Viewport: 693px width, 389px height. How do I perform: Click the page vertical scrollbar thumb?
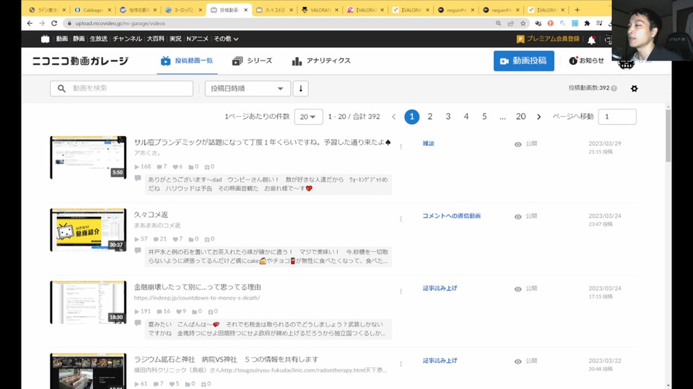tap(668, 135)
